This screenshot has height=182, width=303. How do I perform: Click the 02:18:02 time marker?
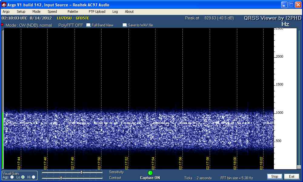click(261, 163)
